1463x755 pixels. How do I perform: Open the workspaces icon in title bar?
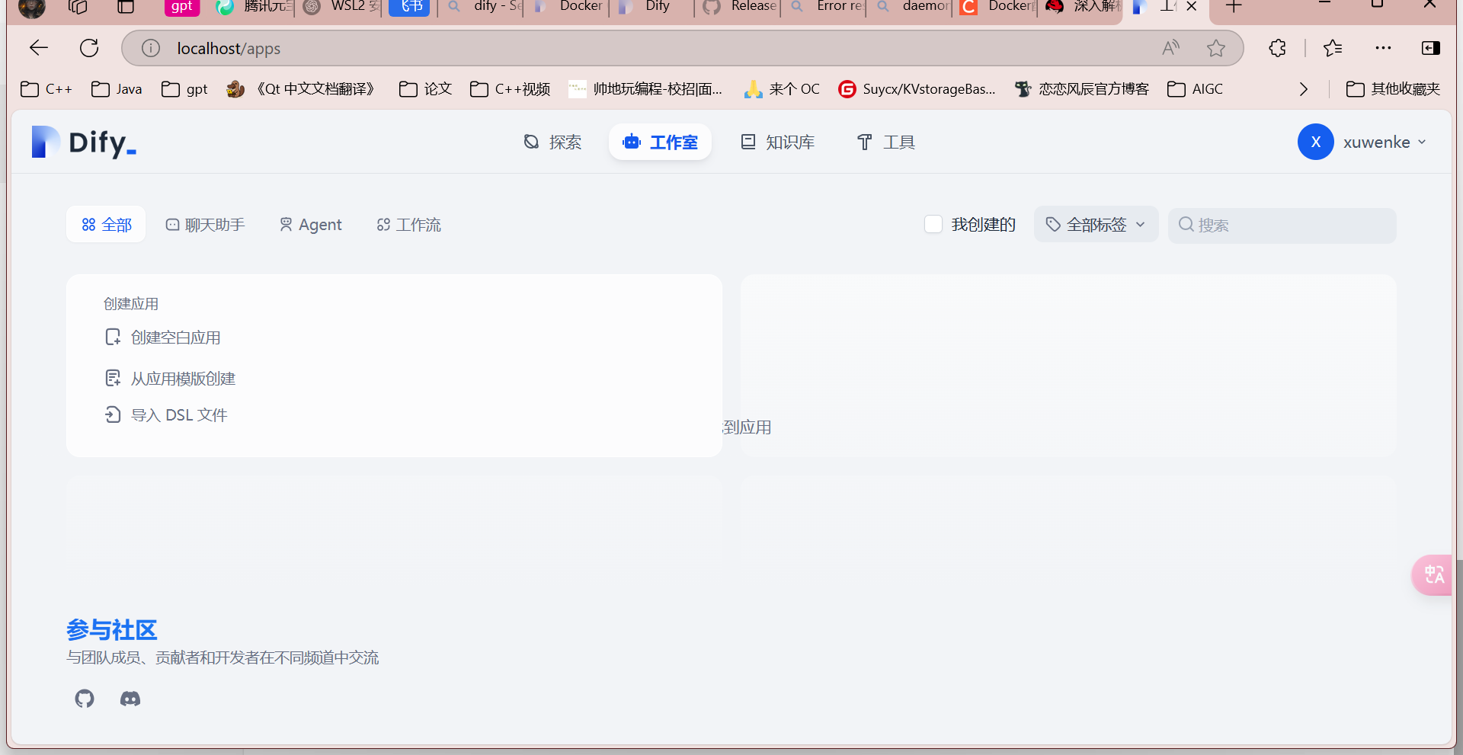[78, 8]
